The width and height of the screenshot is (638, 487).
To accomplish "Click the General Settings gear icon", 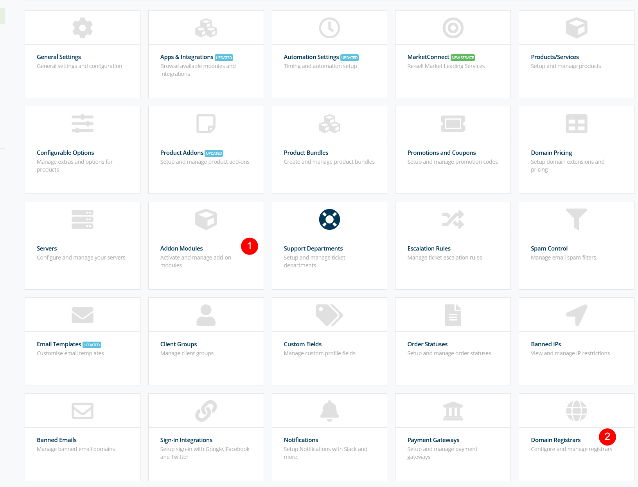I will pos(83,28).
